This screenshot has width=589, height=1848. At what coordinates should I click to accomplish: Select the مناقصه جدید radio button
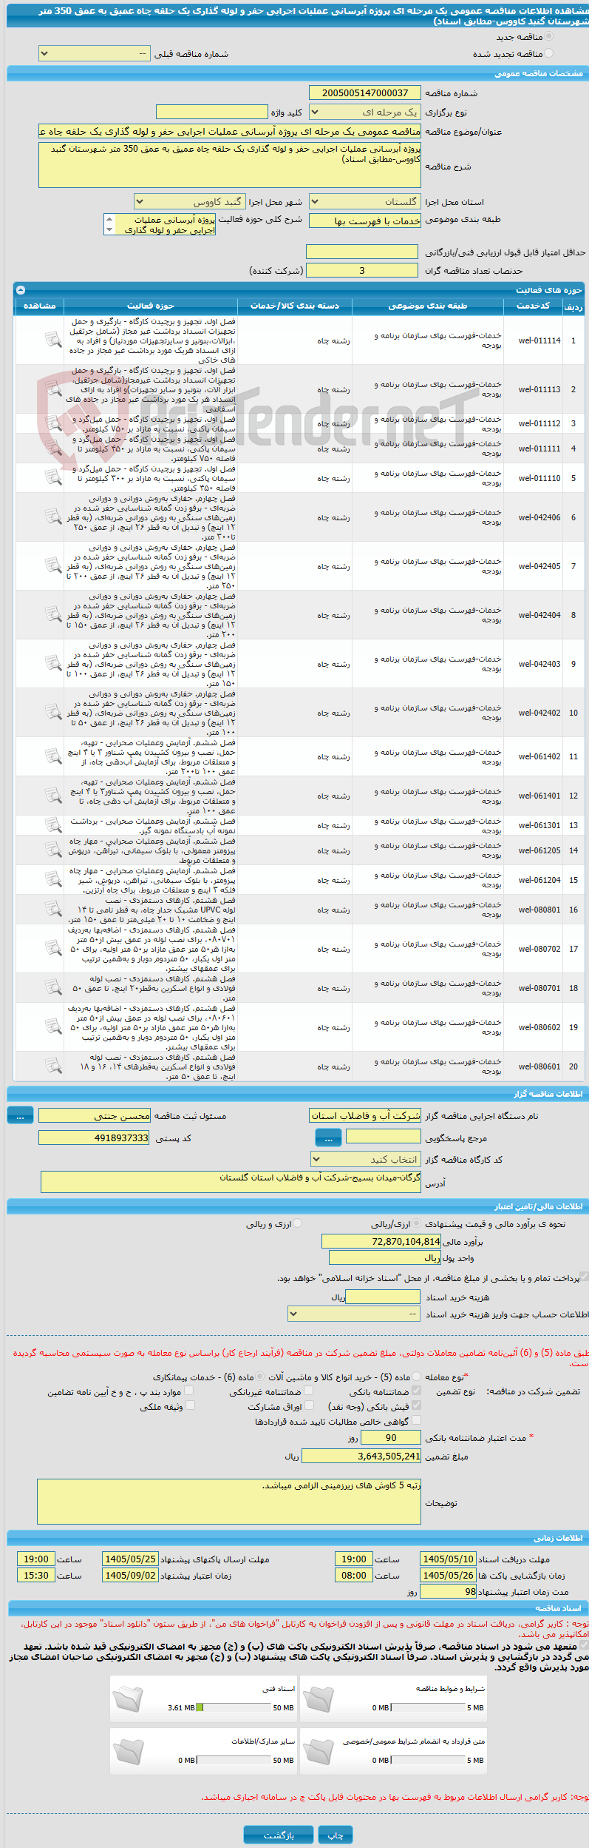(x=548, y=36)
